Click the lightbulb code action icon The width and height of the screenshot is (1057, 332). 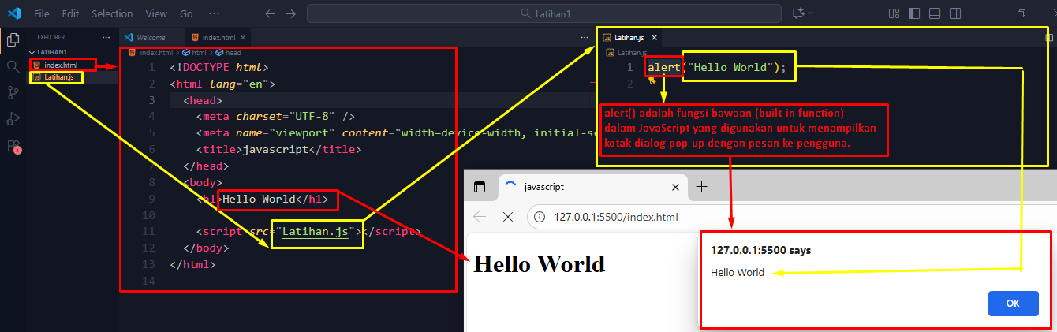tap(652, 80)
